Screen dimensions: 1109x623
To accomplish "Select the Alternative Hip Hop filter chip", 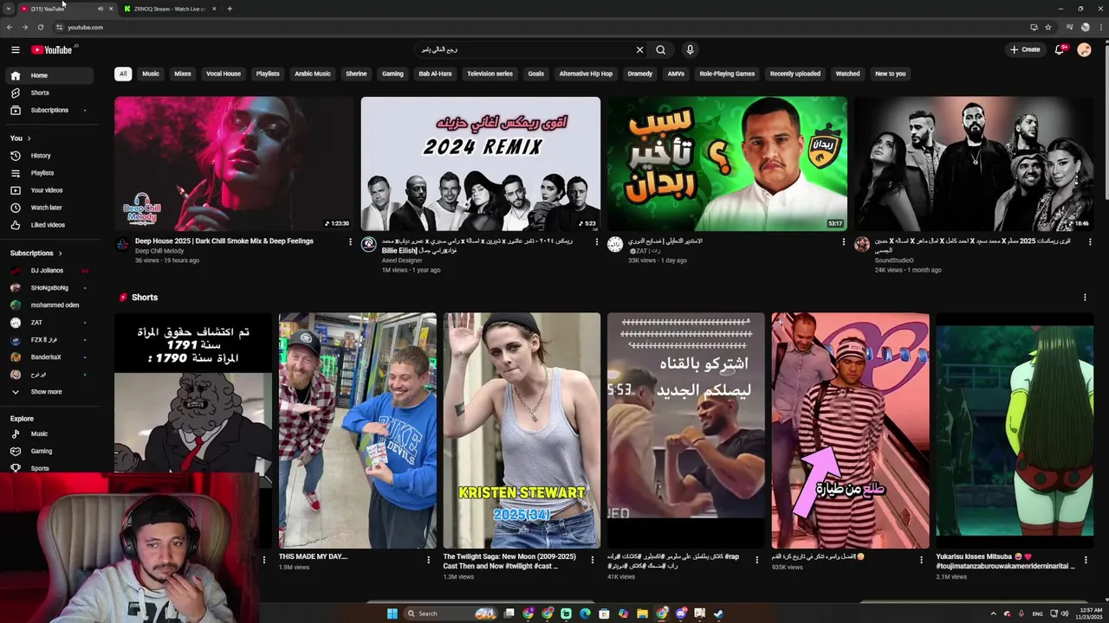I will [586, 74].
